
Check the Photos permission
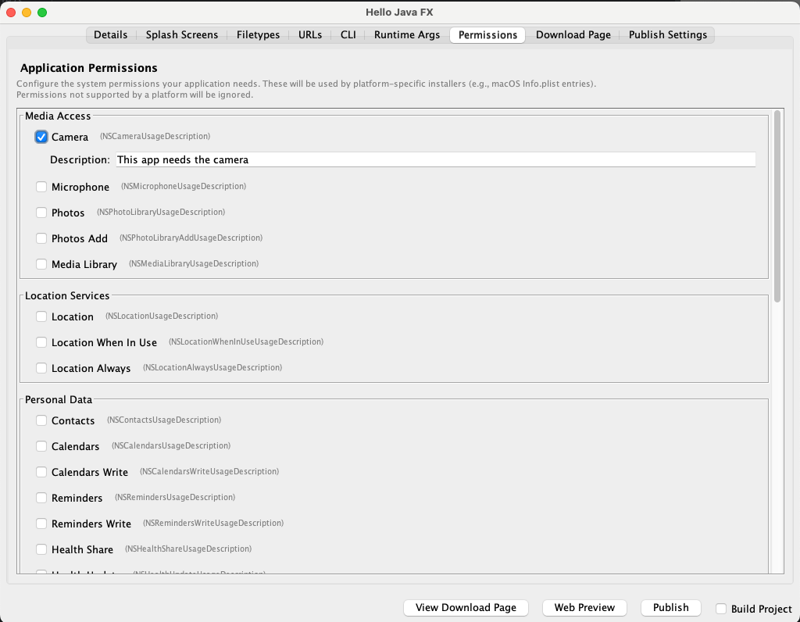click(41, 213)
